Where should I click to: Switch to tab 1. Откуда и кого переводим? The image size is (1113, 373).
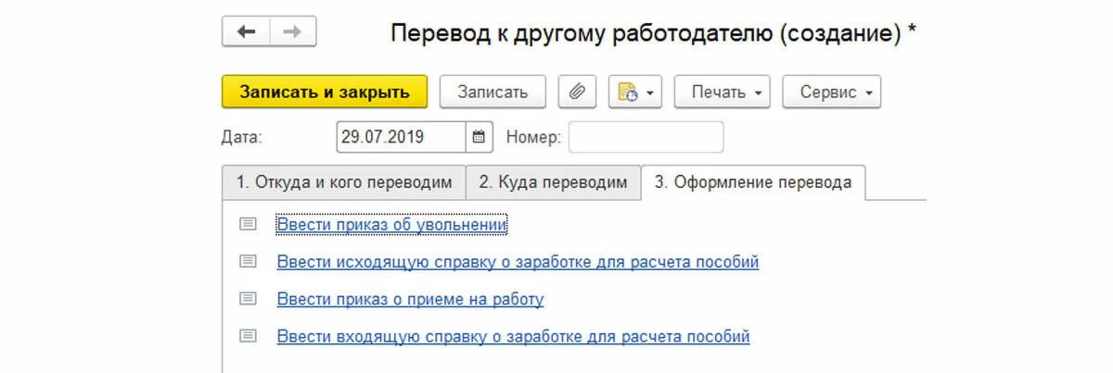pyautogui.click(x=343, y=182)
